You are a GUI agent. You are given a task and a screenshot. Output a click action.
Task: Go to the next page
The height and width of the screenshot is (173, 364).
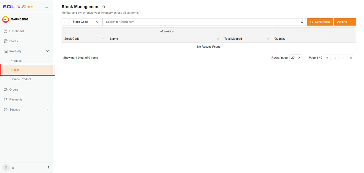343,58
